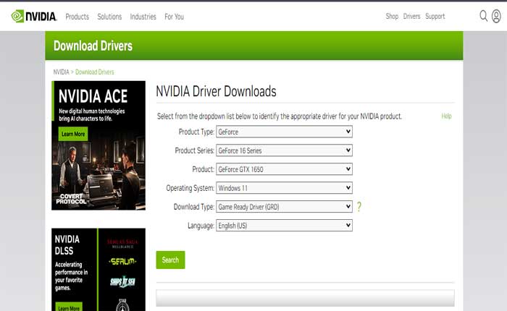Expand the Product dropdown showing GeForce GTX 1650
Image resolution: width=507 pixels, height=311 pixels.
click(x=284, y=169)
